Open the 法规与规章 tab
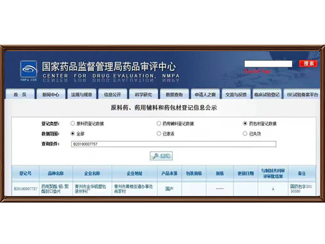Viewport: 325px width, 244px height. tap(82, 94)
